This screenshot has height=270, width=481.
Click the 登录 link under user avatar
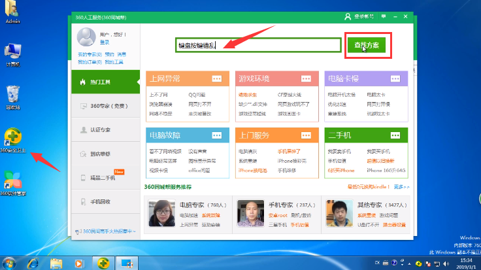coord(105,42)
